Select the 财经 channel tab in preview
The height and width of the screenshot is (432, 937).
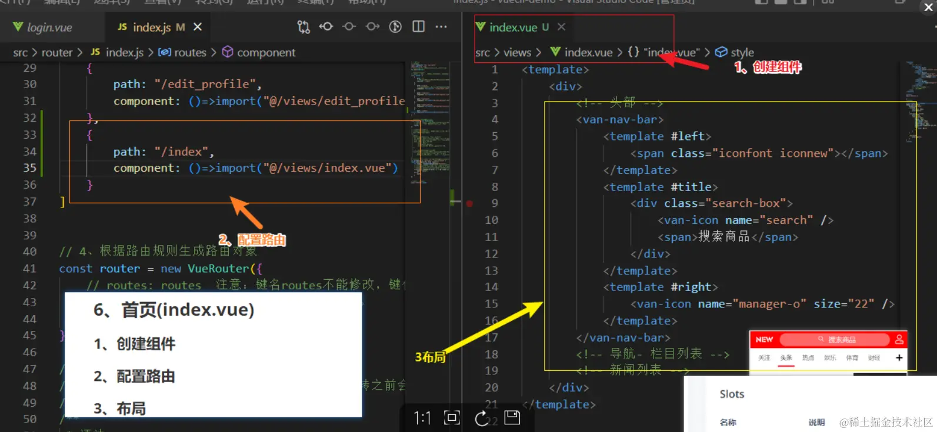pos(874,357)
